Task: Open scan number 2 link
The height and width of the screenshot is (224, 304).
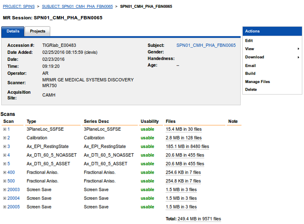Action: 9,138
